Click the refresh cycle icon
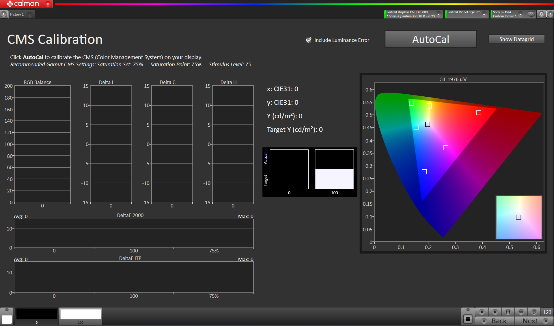Viewport: 554px width, 326px height. coord(534,312)
